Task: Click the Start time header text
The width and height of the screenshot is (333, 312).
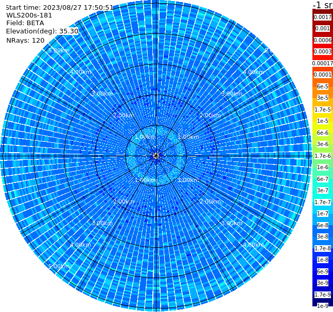Action: click(60, 7)
